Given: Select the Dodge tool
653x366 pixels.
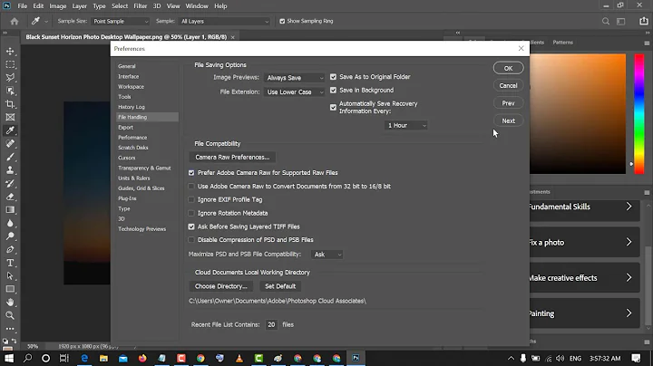Looking at the screenshot, I should point(10,236).
